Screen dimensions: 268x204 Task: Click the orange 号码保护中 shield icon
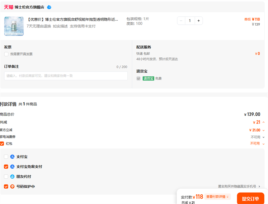pyautogui.click(x=12, y=187)
